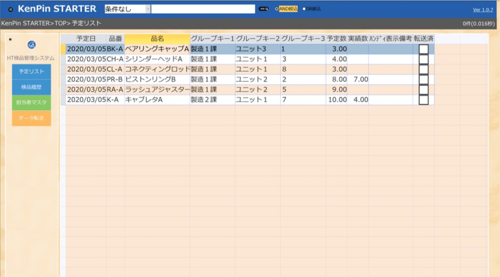Open データ転送 in the sidebar
The image size is (500, 277).
(31, 118)
